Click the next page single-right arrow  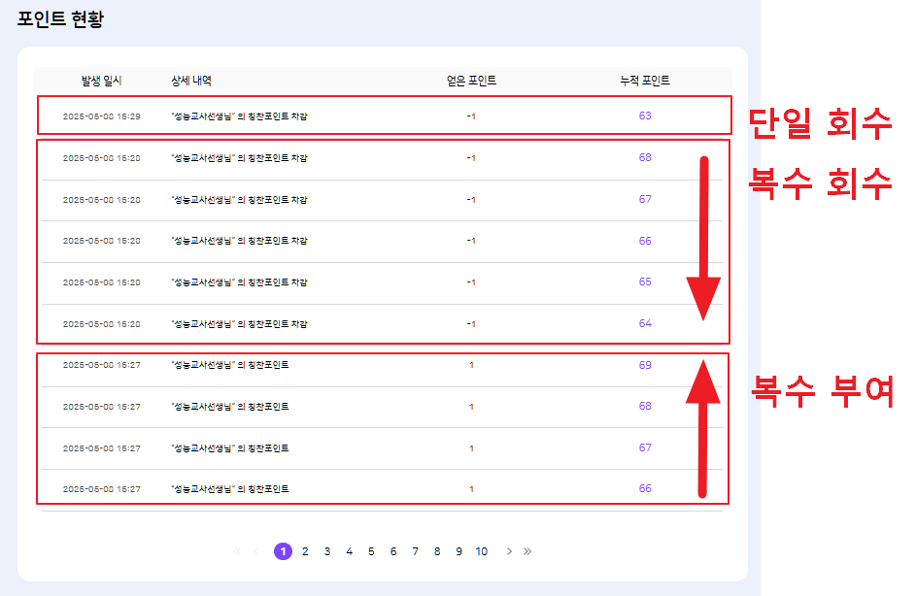coord(509,551)
